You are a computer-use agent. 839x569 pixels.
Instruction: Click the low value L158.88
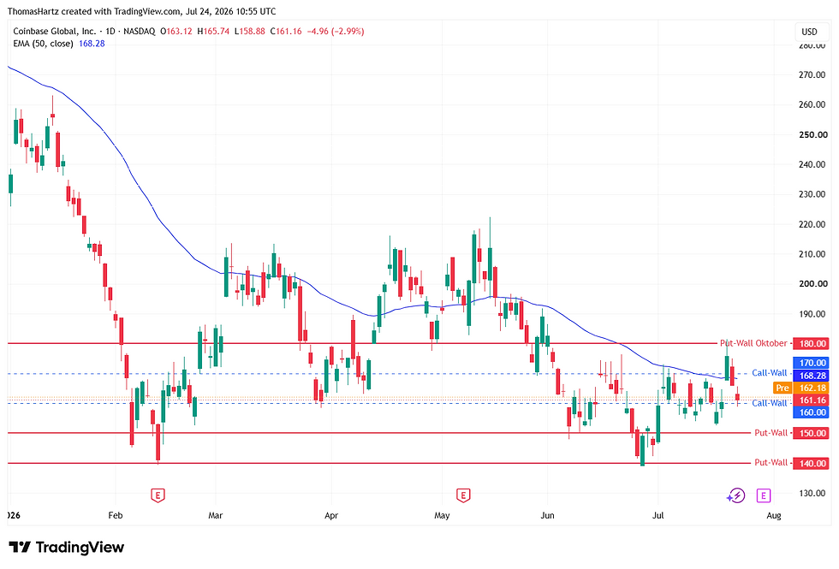[249, 32]
